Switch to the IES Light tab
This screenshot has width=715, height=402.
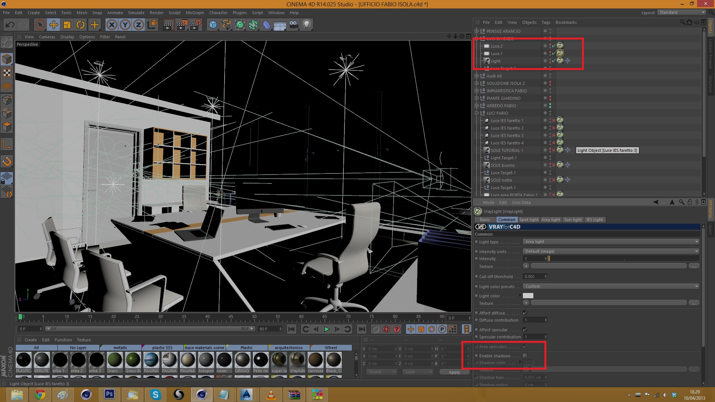[594, 220]
